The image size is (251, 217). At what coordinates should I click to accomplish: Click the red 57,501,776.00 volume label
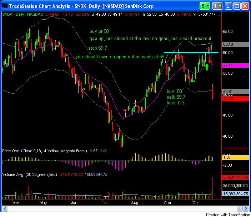click(x=235, y=177)
